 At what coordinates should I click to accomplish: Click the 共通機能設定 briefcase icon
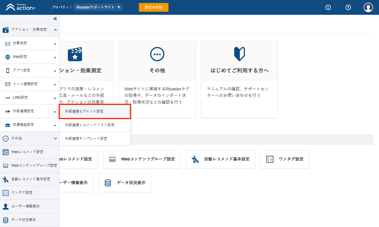tap(8, 125)
